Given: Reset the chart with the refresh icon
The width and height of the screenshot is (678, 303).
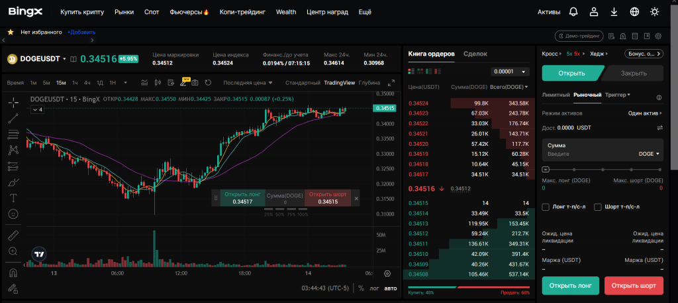Looking at the screenshot, I should [x=208, y=82].
